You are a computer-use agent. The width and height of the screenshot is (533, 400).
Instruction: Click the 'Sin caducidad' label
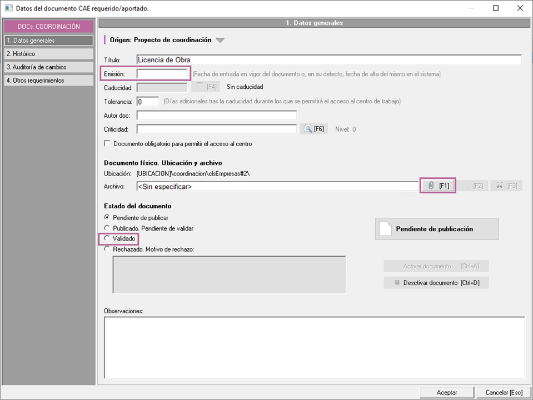245,87
